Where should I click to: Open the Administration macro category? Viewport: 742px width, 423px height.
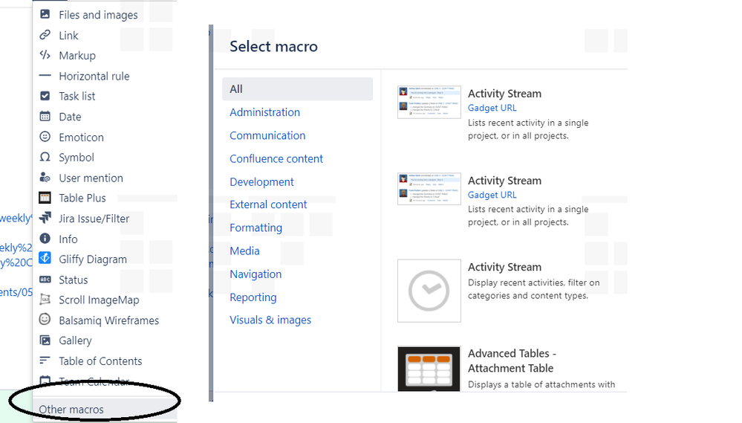pyautogui.click(x=264, y=112)
